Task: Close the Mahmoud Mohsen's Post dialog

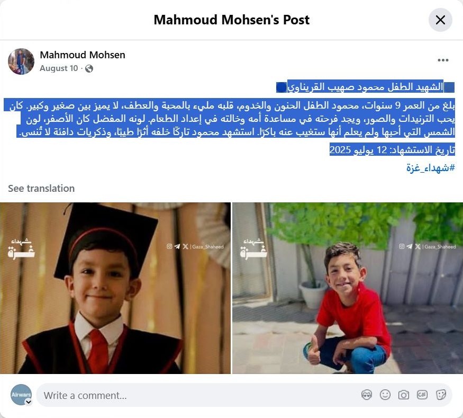Action: point(440,20)
